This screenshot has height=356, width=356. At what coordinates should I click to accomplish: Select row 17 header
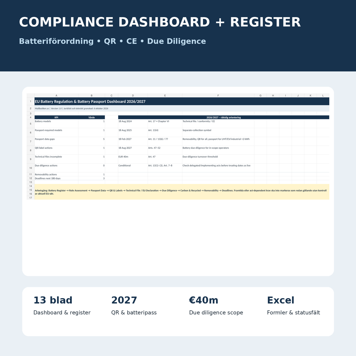pyautogui.click(x=31, y=198)
